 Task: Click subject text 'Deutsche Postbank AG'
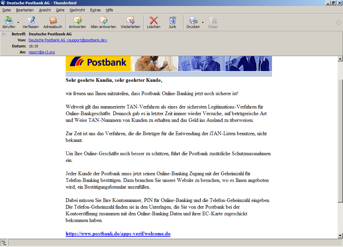coord(50,34)
